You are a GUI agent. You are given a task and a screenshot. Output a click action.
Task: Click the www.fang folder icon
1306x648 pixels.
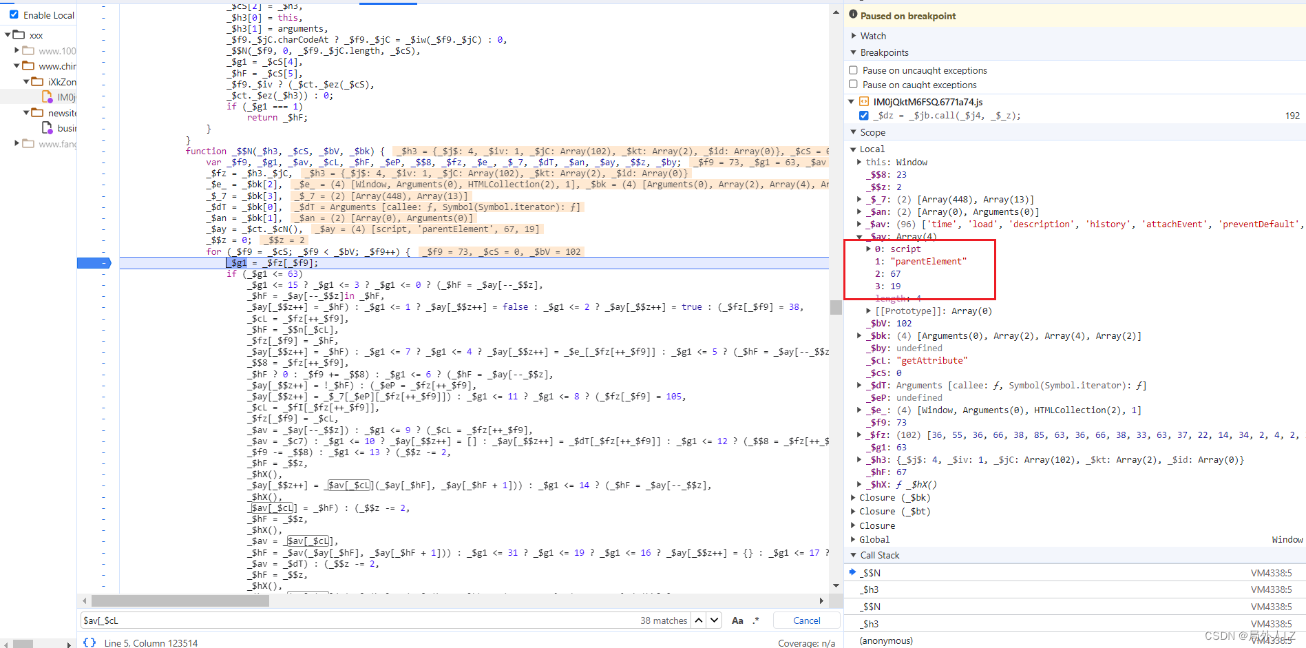pos(28,144)
